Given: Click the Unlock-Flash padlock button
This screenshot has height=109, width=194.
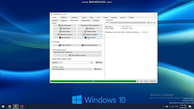Looking at the screenshot, I should [65, 28].
